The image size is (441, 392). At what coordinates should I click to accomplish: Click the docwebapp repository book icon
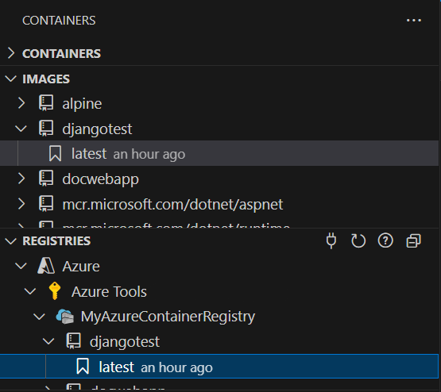tap(46, 179)
